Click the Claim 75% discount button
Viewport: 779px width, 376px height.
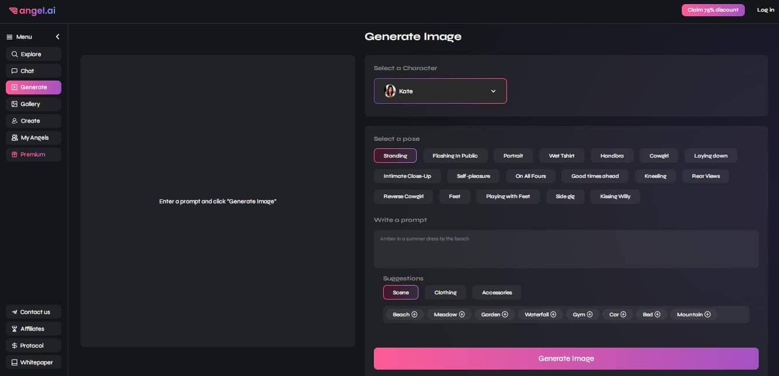(x=713, y=10)
